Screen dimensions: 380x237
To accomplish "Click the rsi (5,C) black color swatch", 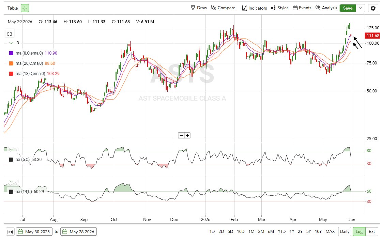I will coord(11,159).
